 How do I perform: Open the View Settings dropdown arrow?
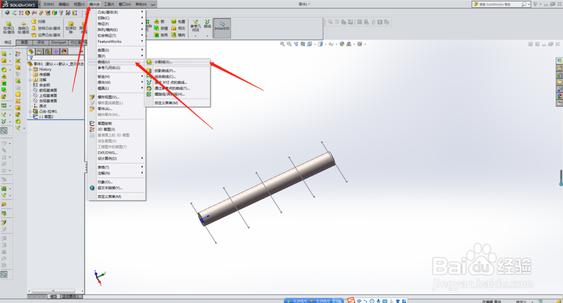pos(365,44)
